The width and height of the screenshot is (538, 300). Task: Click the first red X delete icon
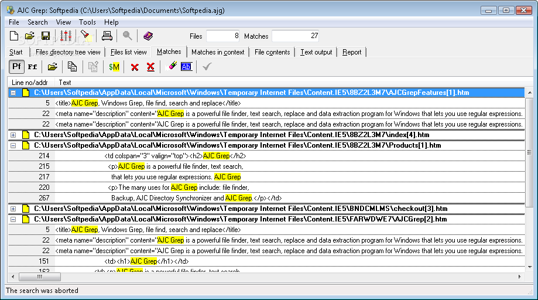coord(135,67)
